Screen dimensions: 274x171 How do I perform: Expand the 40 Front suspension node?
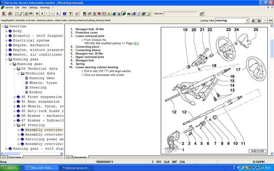coord(14,97)
